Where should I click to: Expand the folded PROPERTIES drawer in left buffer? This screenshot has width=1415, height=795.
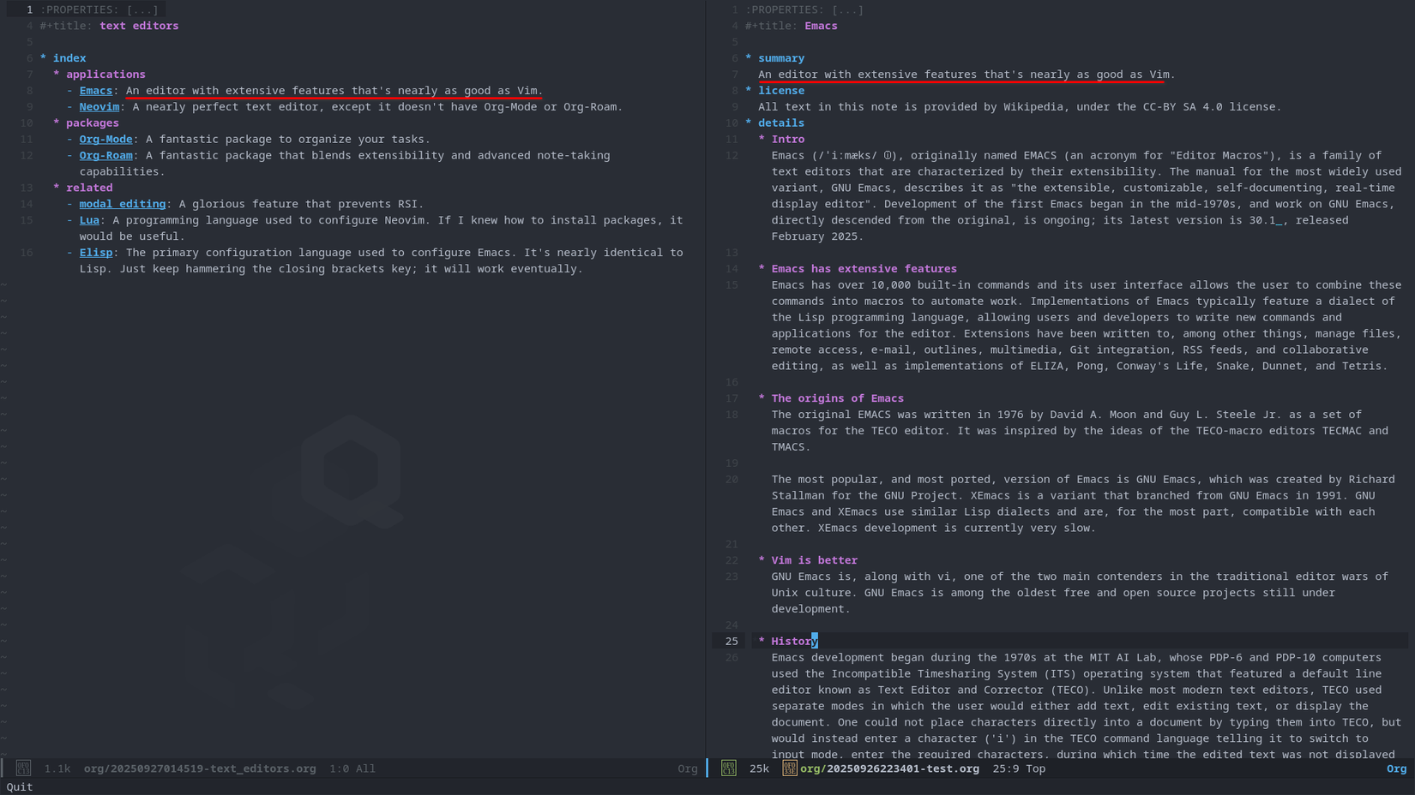coord(97,9)
